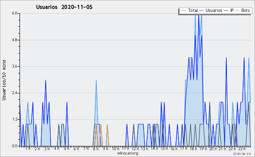The image size is (255, 157).
Task: Click the chart title 'Usuarios 2020-11-05'
Action: [x=64, y=7]
